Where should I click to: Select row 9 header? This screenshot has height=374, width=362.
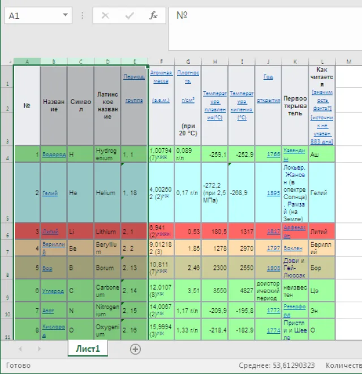[x=7, y=291]
